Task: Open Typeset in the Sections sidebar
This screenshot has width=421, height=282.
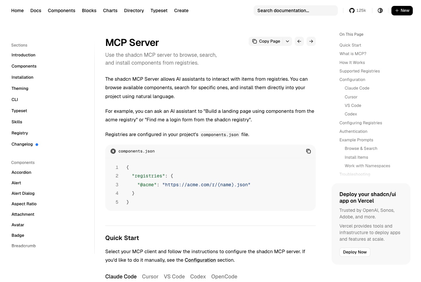Action: click(19, 111)
